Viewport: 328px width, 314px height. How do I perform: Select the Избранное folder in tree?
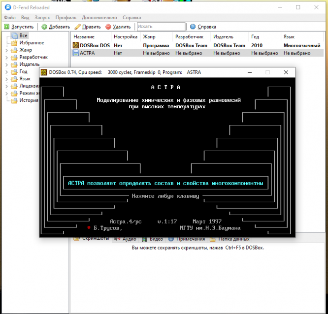click(x=32, y=43)
